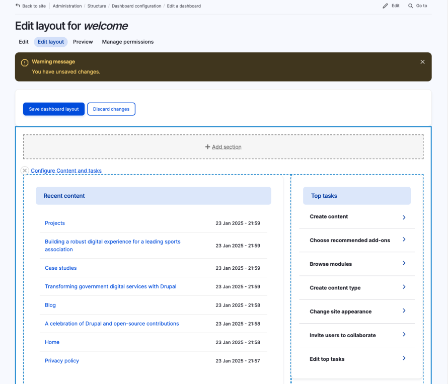This screenshot has width=448, height=384.
Task: Click Save dashboard layout button
Action: 54,109
